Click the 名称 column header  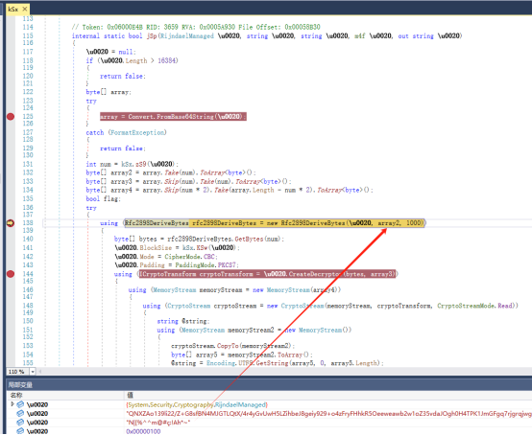16,395
